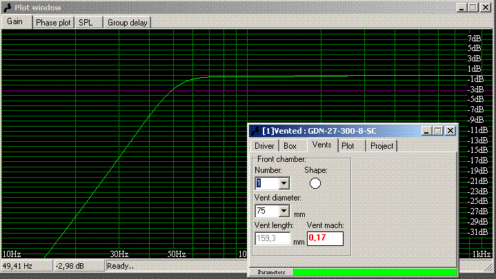
Task: Go to the Driver tab
Action: click(264, 146)
